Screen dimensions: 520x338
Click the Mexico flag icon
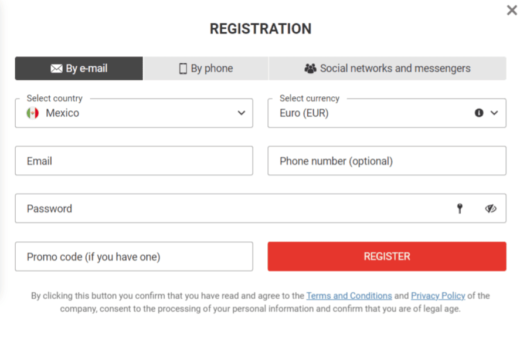coord(33,113)
